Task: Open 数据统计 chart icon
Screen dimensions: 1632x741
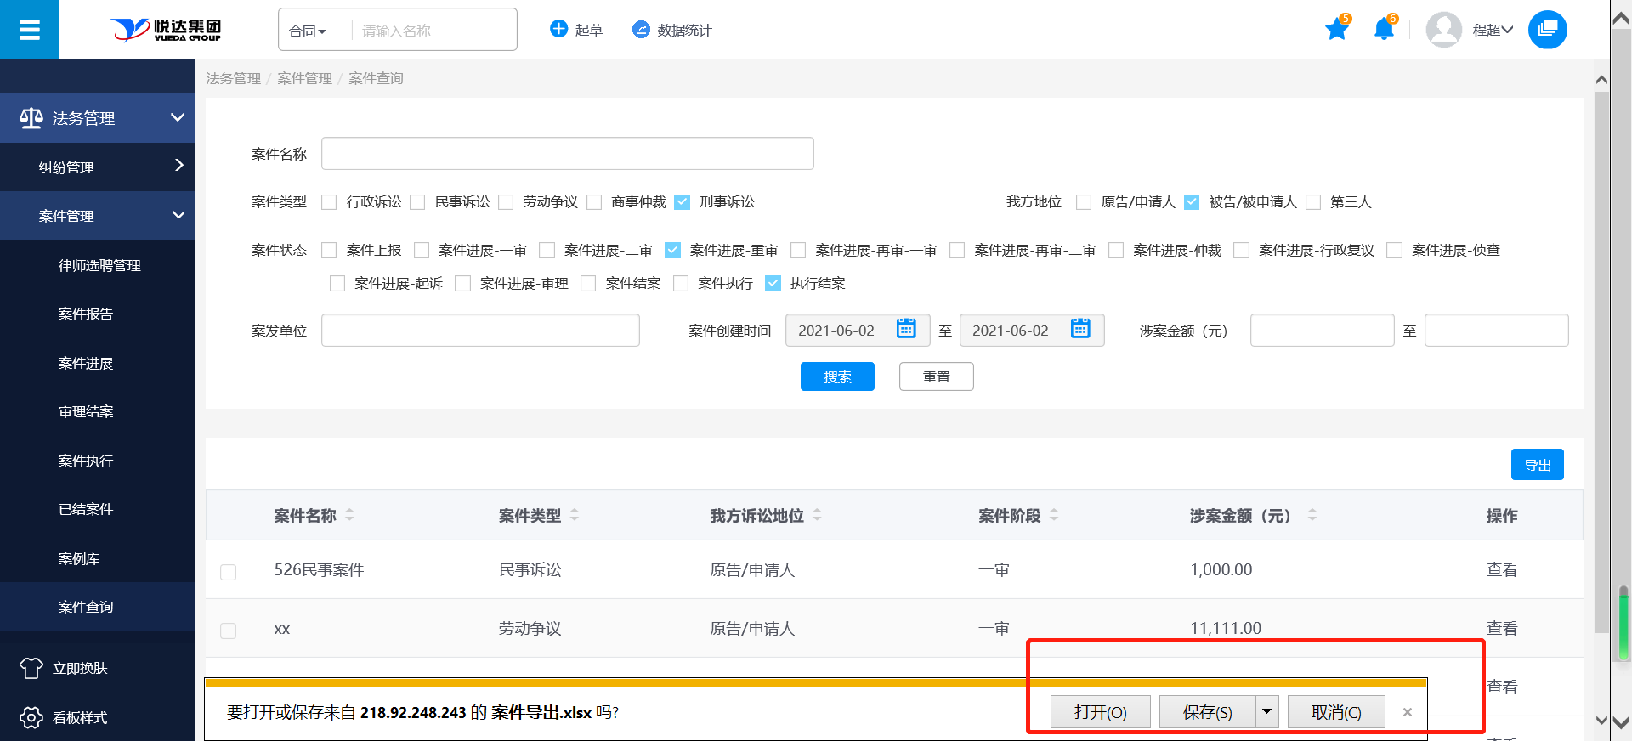Action: [x=641, y=30]
